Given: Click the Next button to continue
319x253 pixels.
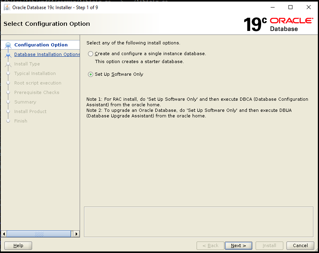Looking at the screenshot, I should [x=239, y=246].
